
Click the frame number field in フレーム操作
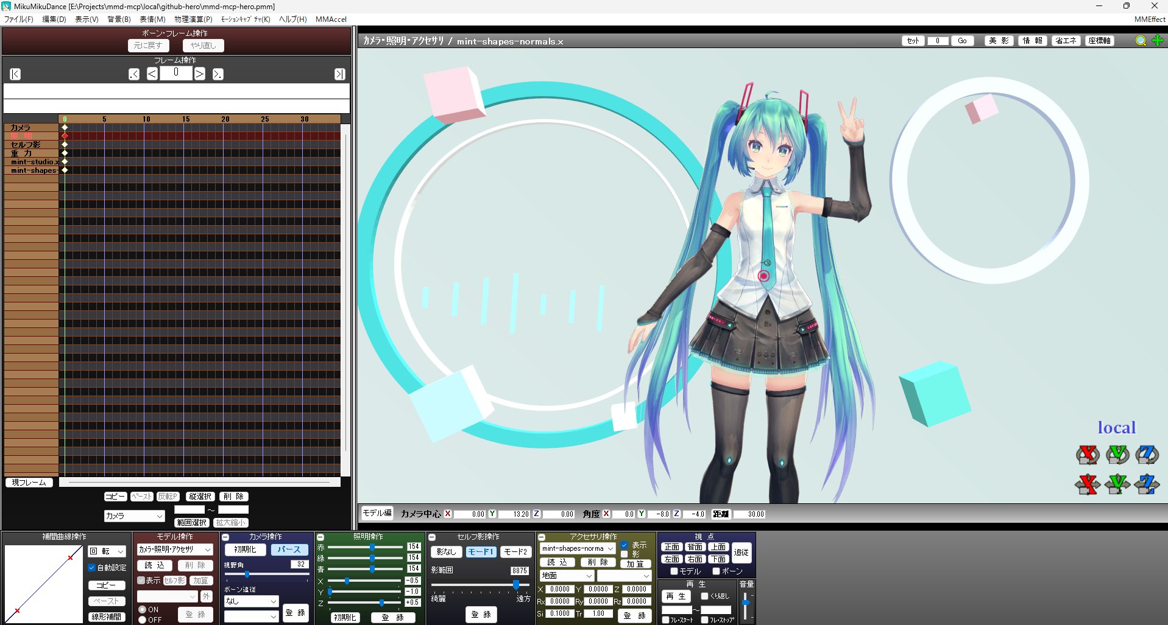coord(176,73)
